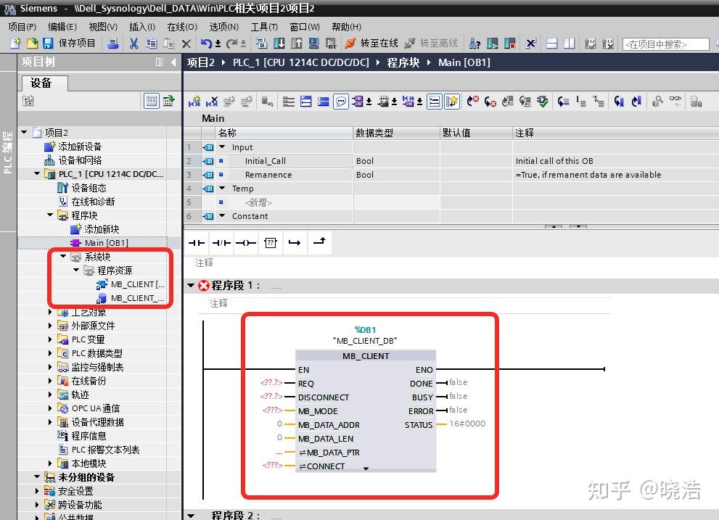Click 项目2 in the breadcrumb

[200, 62]
